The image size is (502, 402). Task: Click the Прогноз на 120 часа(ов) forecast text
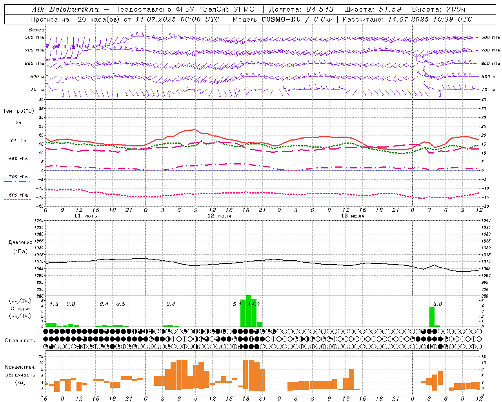[x=75, y=19]
